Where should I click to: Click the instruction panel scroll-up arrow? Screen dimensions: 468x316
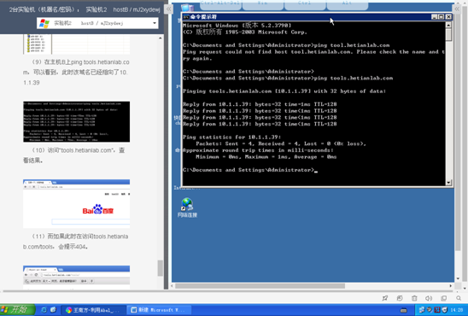(x=161, y=38)
